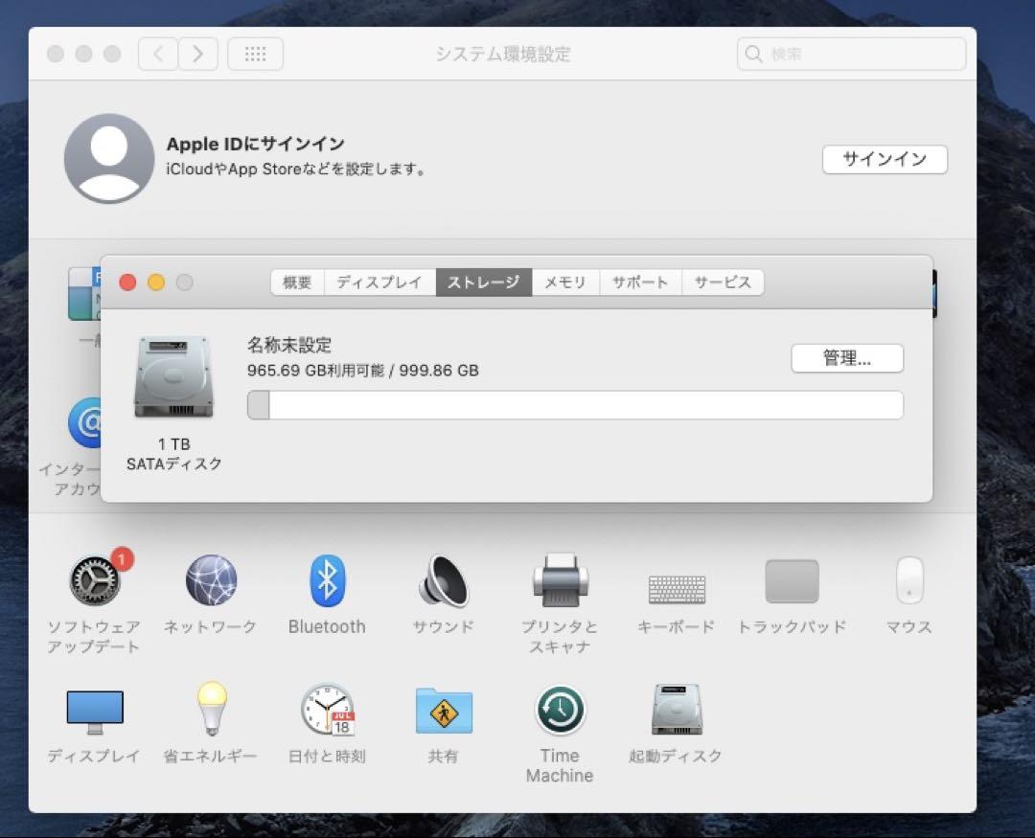Go back in System Preferences
The height and width of the screenshot is (838, 1035).
point(158,54)
